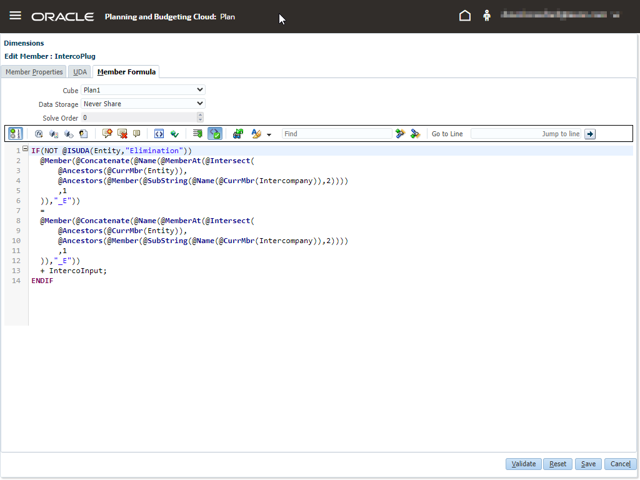The height and width of the screenshot is (480, 640).
Task: Open the navigator hamburger menu
Action: tap(15, 16)
